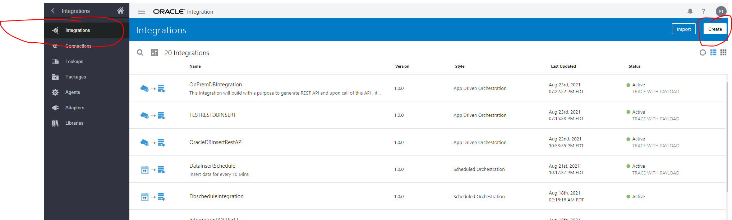Click the search magnifier icon
This screenshot has width=732, height=220.
(140, 53)
